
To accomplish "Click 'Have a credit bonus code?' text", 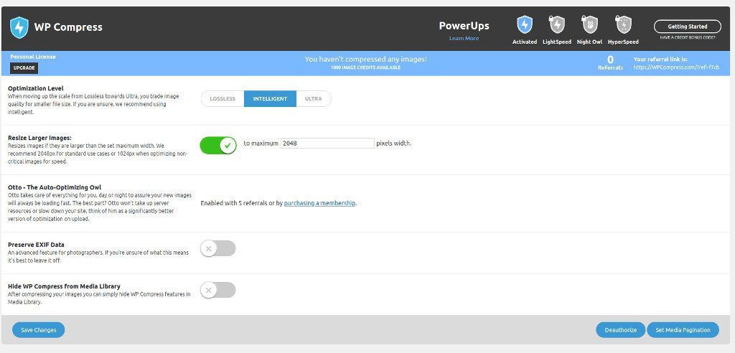I will (688, 37).
